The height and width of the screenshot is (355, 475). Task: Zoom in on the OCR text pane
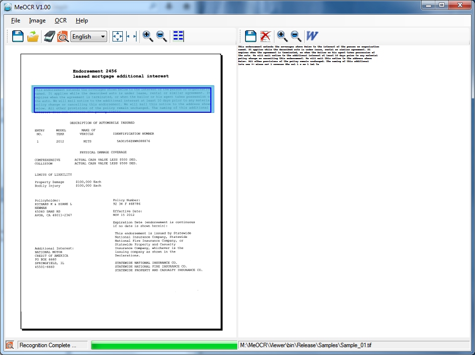(x=282, y=36)
